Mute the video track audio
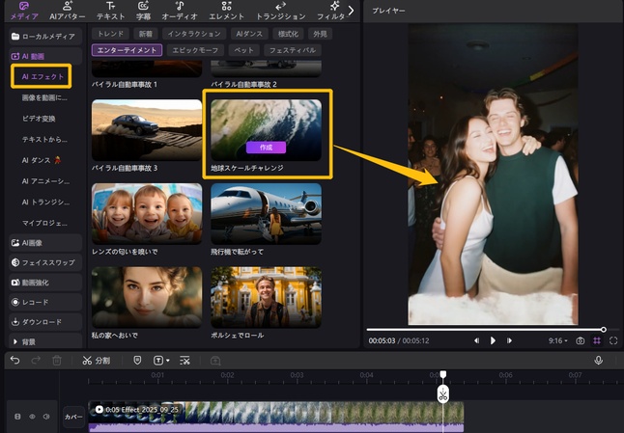Screen dimensions: 624x433 [44, 417]
